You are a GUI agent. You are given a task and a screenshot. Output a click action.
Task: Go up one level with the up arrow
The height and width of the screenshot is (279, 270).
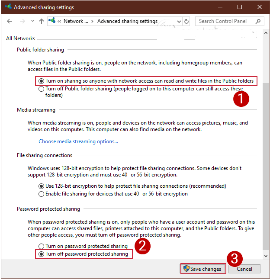(x=42, y=21)
